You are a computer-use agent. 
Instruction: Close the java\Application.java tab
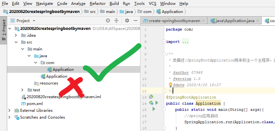258,21
